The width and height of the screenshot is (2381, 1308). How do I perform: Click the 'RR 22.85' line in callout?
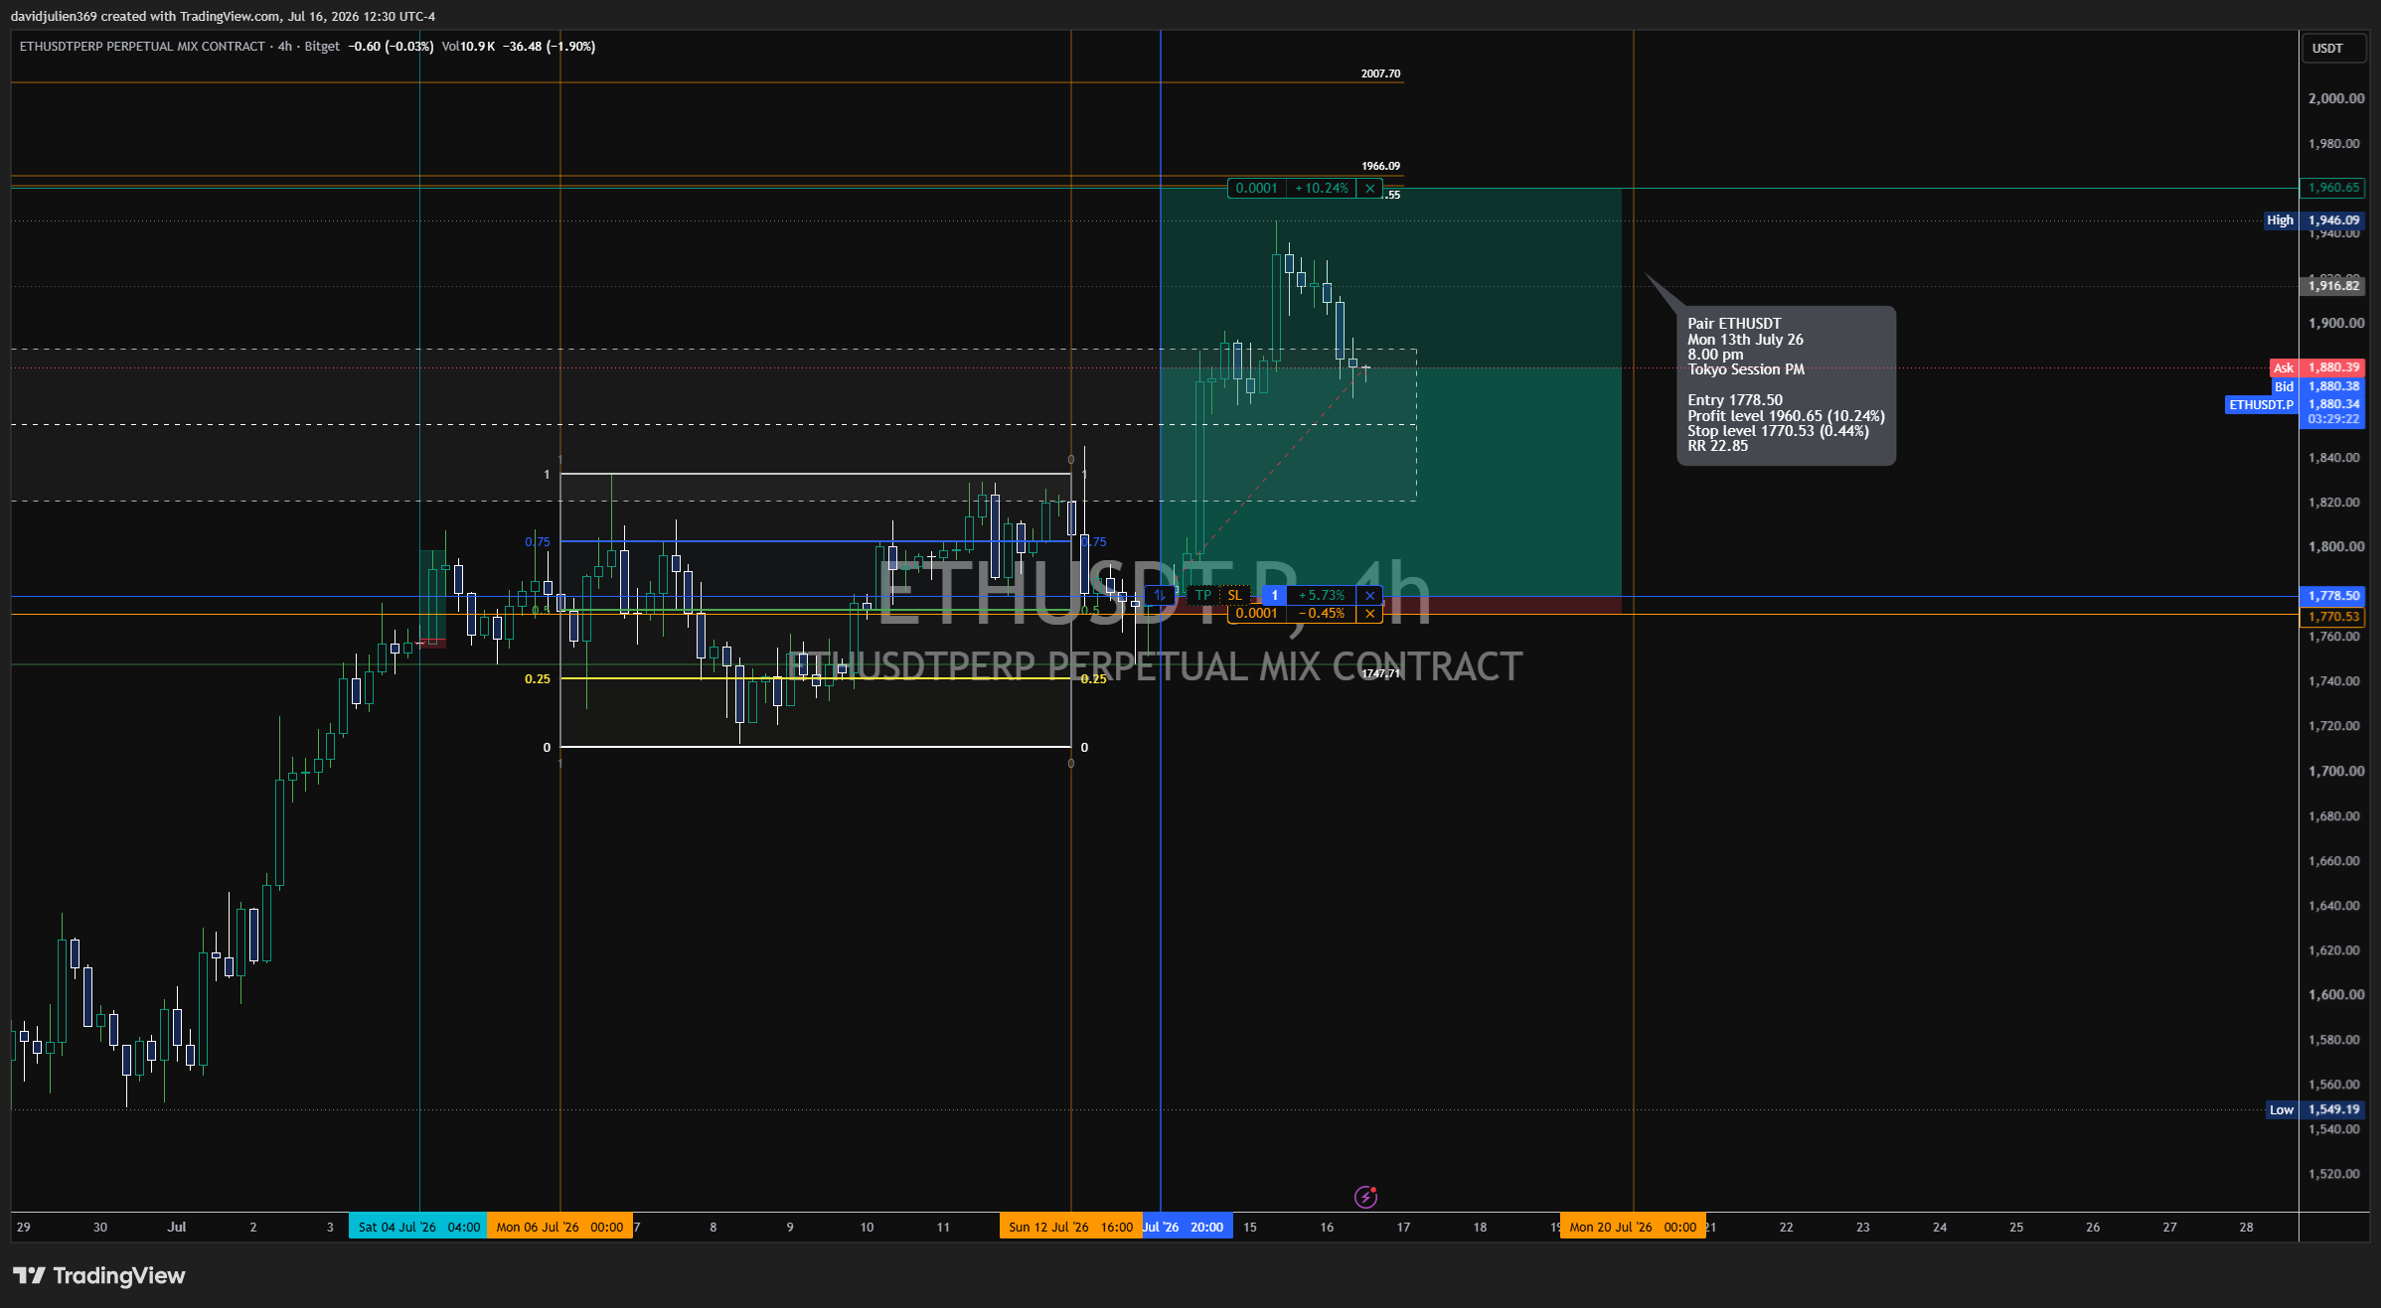1717,446
